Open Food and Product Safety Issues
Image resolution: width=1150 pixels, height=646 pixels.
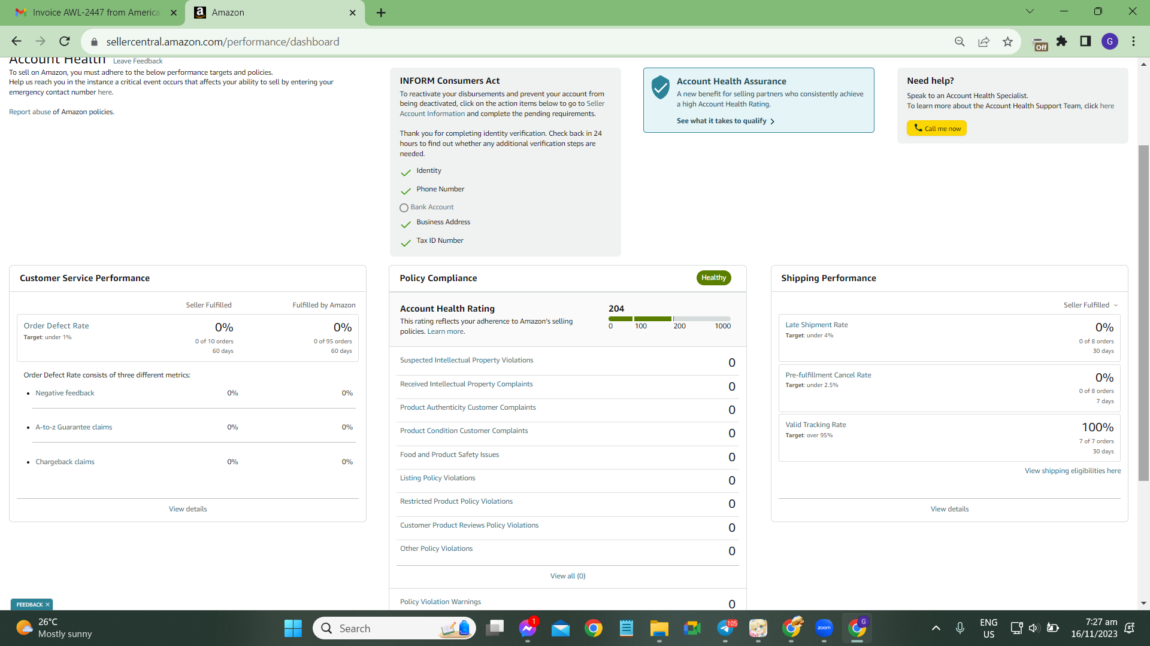(449, 455)
